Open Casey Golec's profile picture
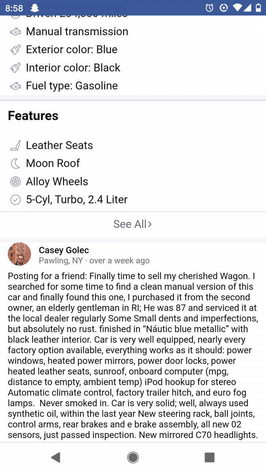This screenshot has width=266, height=473. click(19, 254)
